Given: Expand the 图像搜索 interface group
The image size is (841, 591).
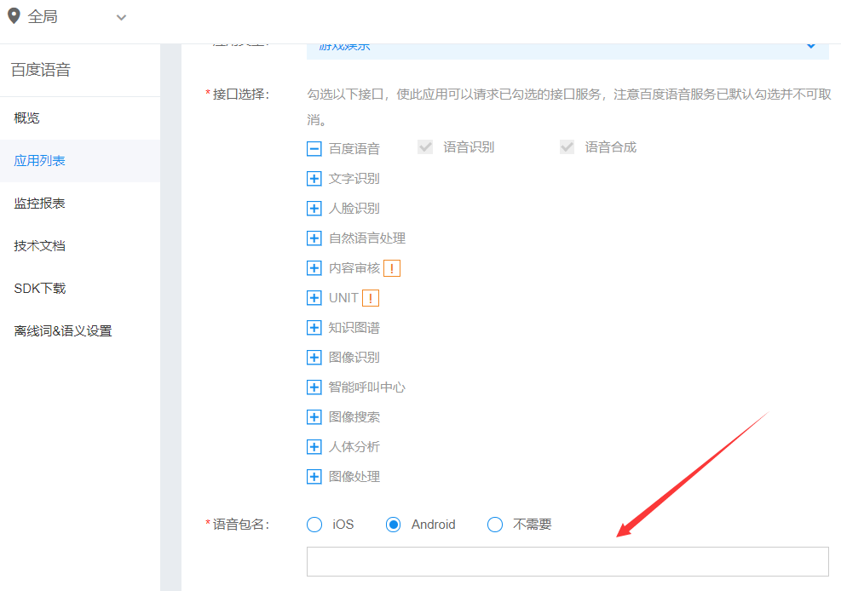Looking at the screenshot, I should coord(314,417).
